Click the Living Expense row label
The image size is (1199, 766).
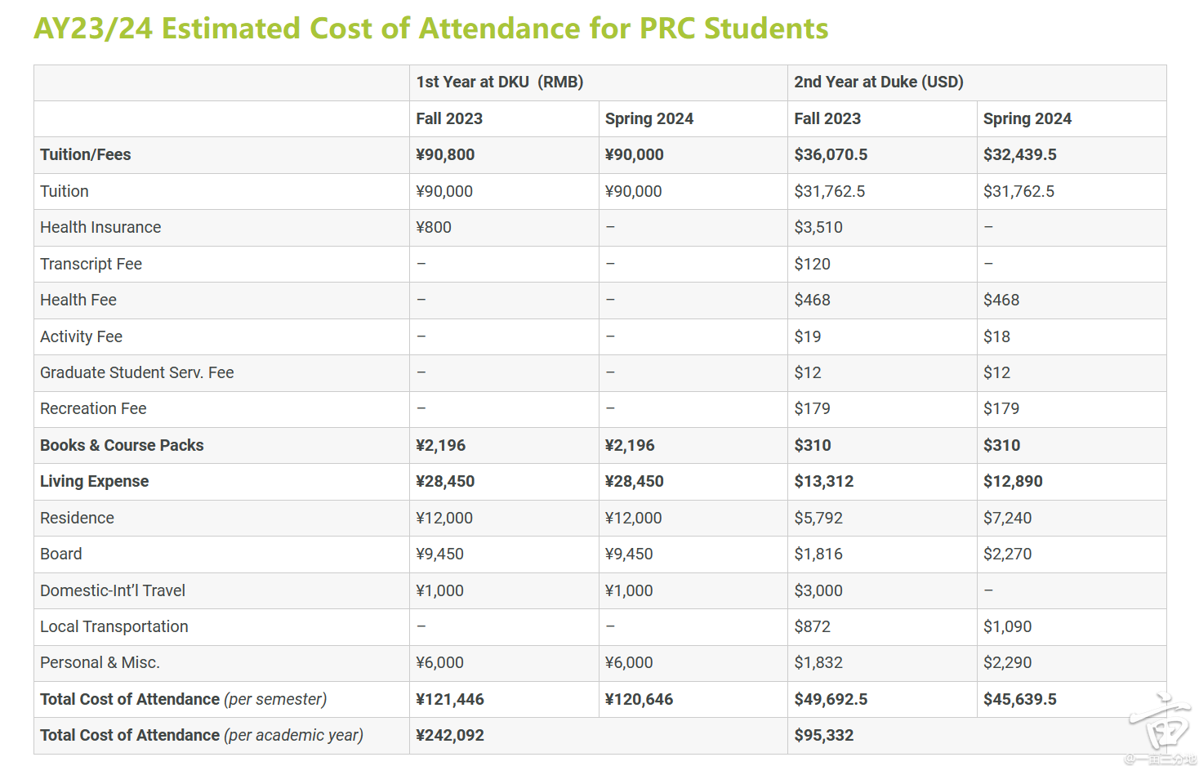94,482
